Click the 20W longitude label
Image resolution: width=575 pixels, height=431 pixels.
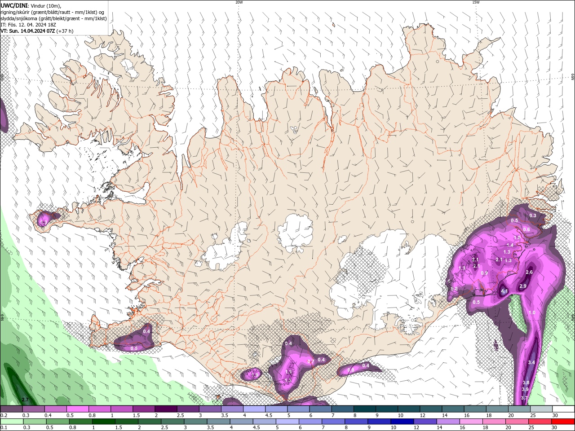pyautogui.click(x=239, y=2)
